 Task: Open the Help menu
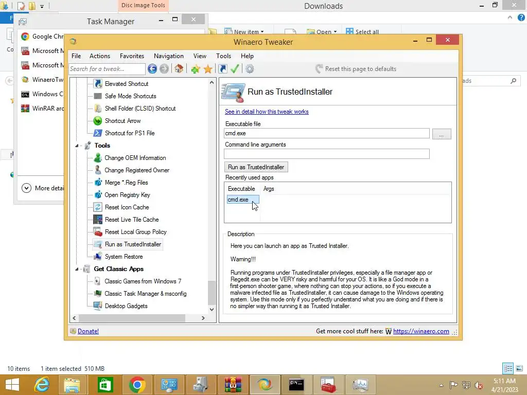(247, 56)
